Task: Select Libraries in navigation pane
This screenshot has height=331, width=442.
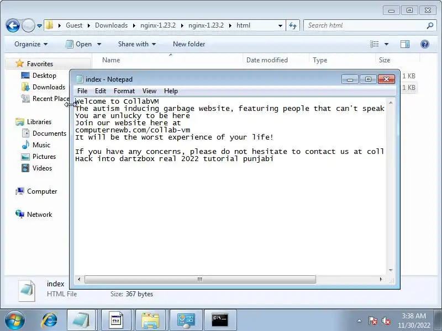Action: [39, 122]
